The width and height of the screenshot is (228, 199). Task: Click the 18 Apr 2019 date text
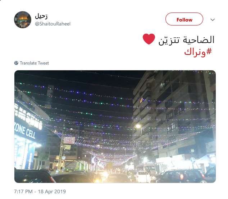52,191
